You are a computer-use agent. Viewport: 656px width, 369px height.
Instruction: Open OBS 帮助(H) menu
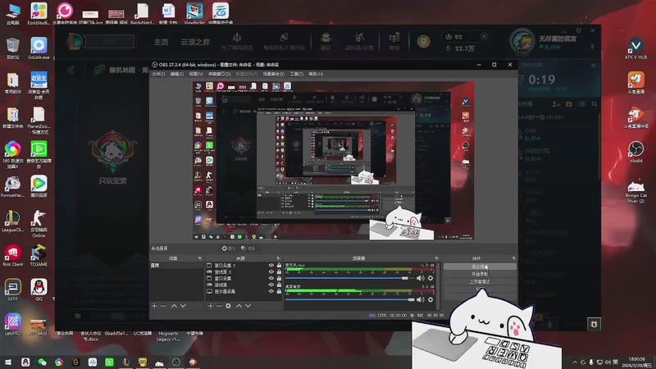pos(316,74)
